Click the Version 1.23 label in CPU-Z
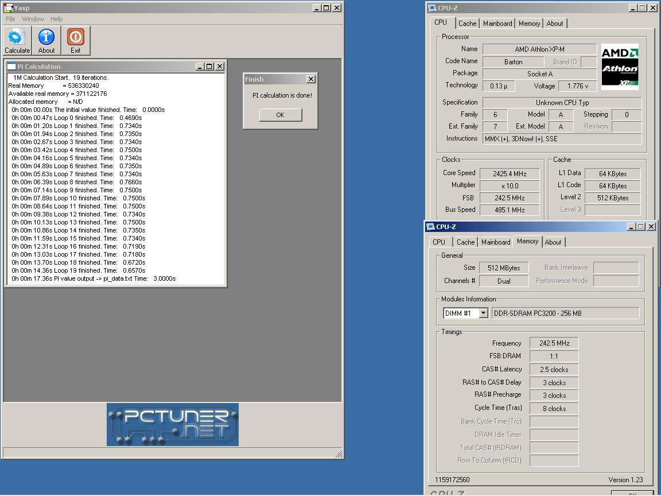Screen dimensions: 661x496 click(x=625, y=480)
